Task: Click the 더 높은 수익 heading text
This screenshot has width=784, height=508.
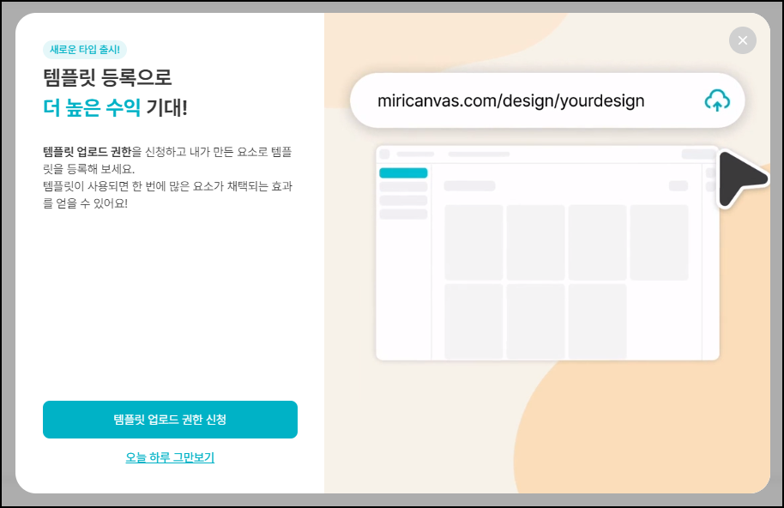Action: (92, 107)
